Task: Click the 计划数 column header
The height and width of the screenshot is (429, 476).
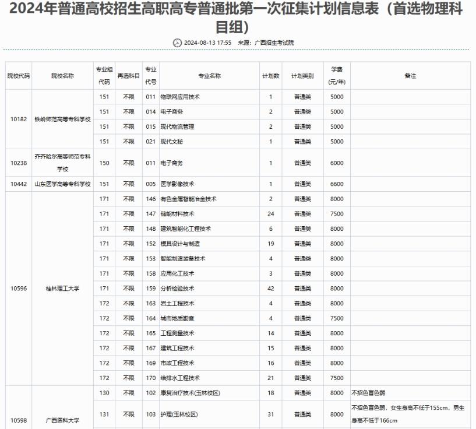Action: [270, 76]
